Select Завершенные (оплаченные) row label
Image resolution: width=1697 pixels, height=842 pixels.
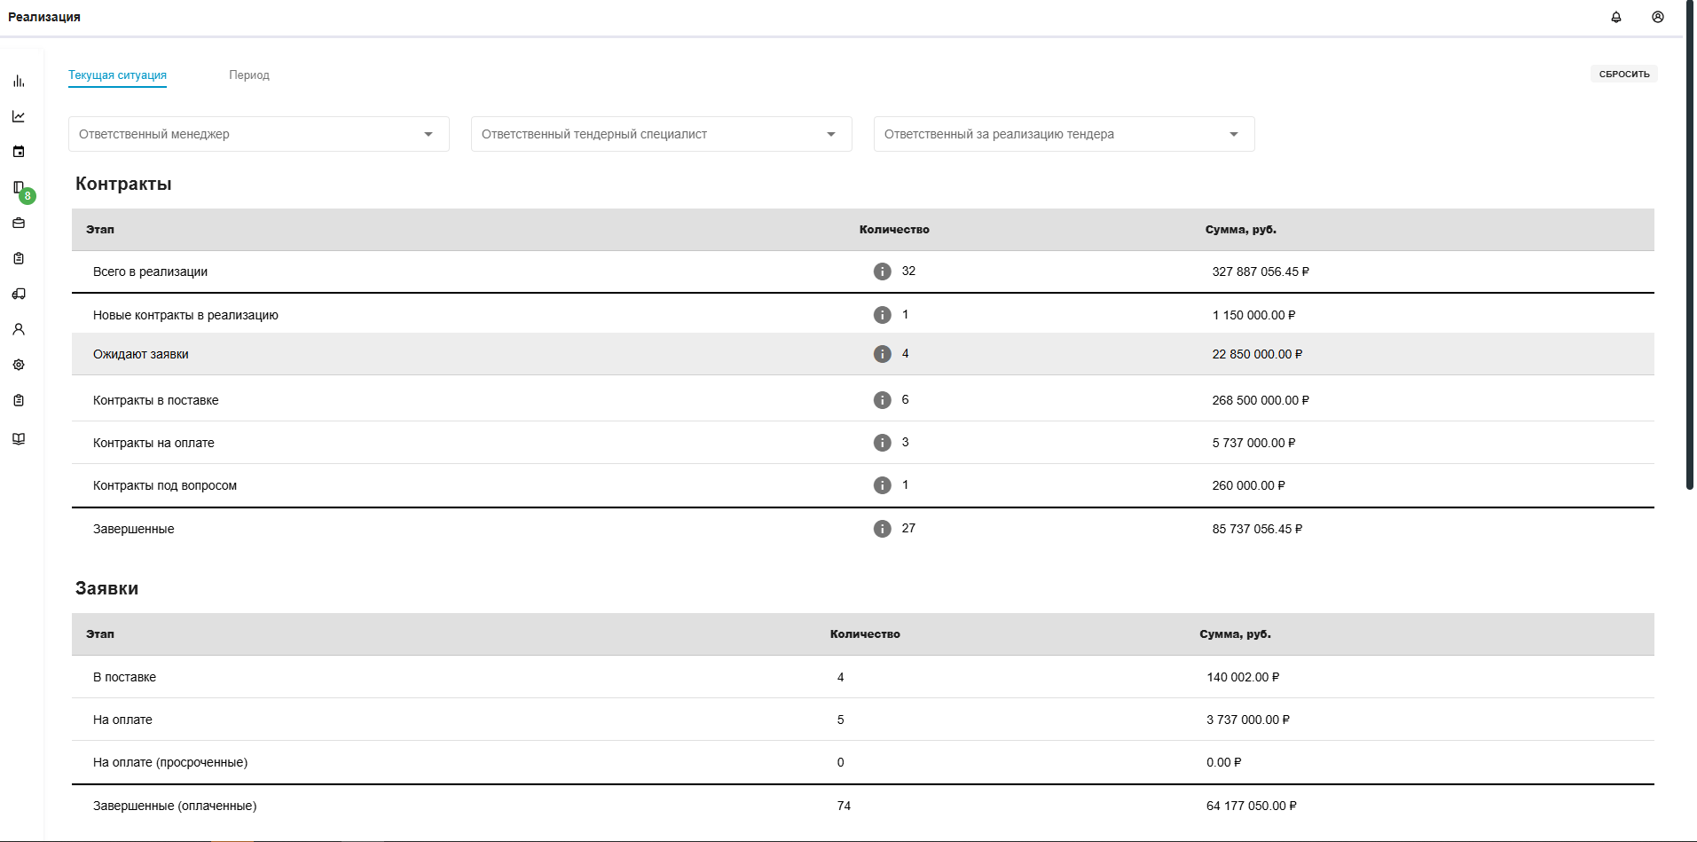(175, 806)
